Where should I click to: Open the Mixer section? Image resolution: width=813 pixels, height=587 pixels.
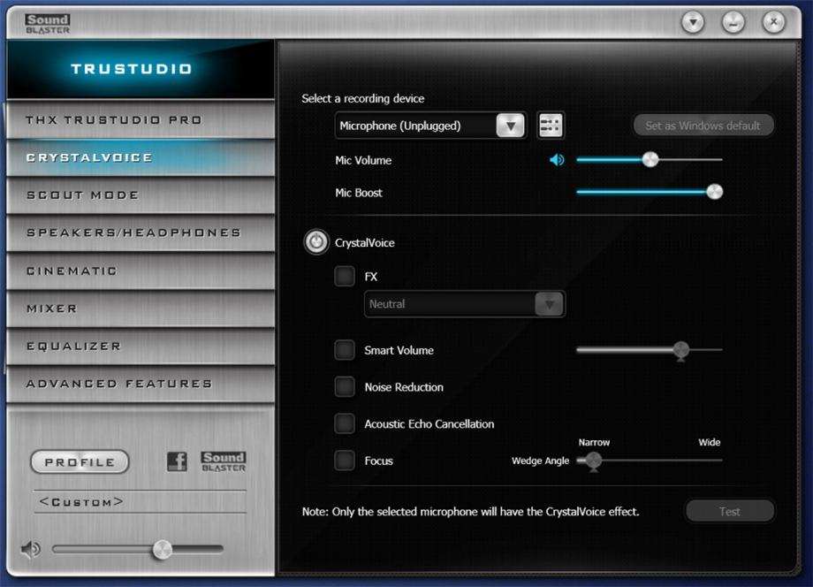coord(141,309)
